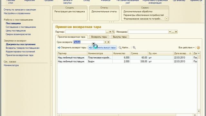The image size is (206, 116).
Task: Open the Регламентированный учет section
Action: point(128,2)
